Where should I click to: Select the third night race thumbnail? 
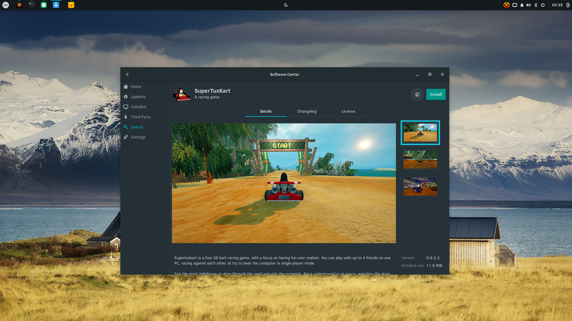tap(420, 187)
